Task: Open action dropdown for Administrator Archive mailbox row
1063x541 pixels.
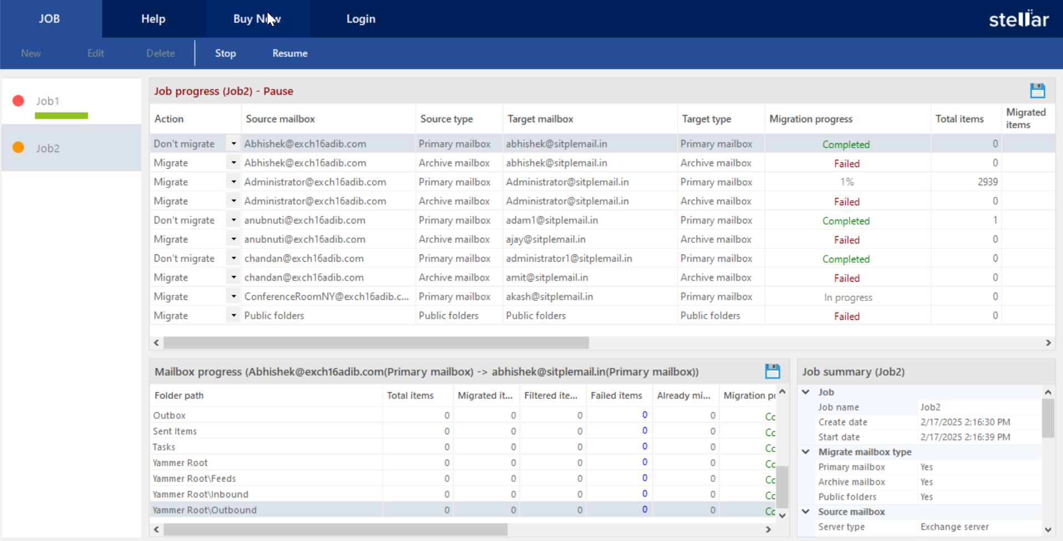Action: tap(233, 201)
